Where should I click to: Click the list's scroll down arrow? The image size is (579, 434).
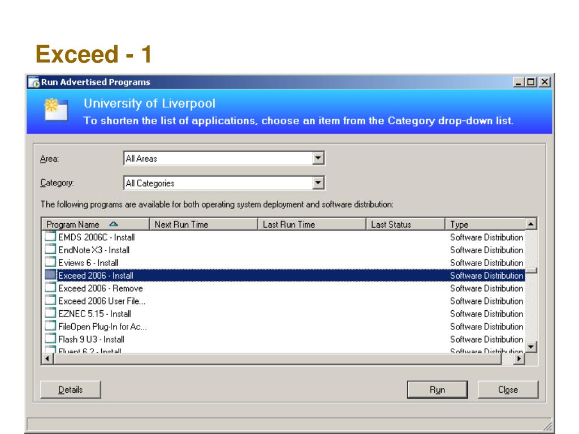(x=531, y=346)
